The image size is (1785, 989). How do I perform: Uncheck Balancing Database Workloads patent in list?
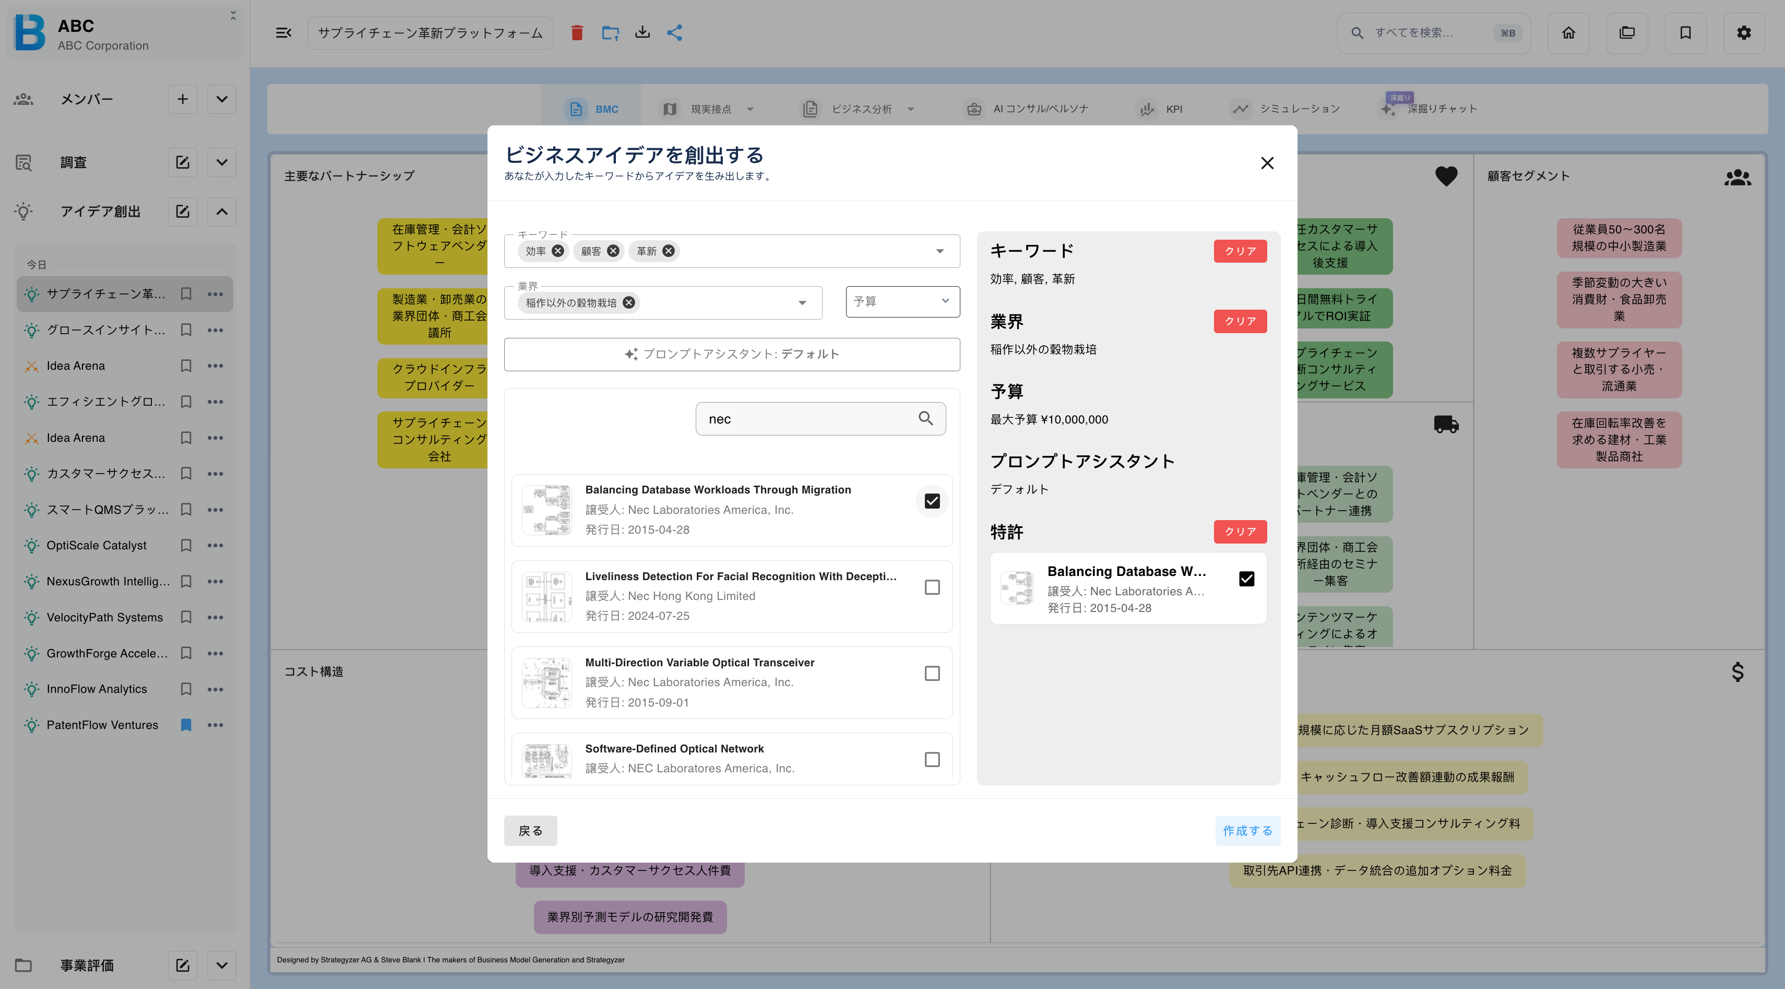tap(932, 500)
